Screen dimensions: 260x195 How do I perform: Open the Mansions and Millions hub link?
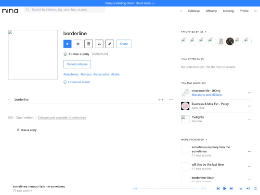(207, 95)
